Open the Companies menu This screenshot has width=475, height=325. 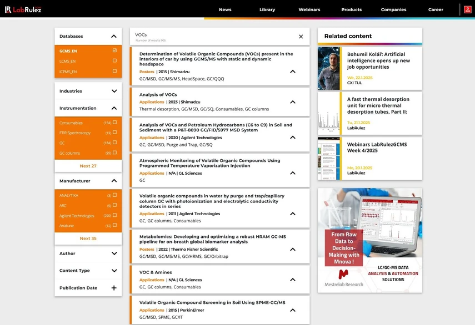pyautogui.click(x=393, y=9)
